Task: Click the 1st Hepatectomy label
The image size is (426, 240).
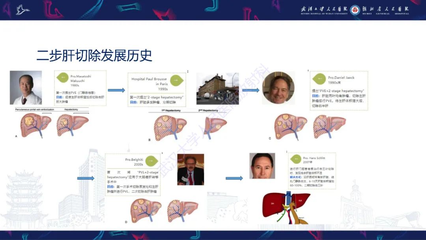Action: (171, 111)
